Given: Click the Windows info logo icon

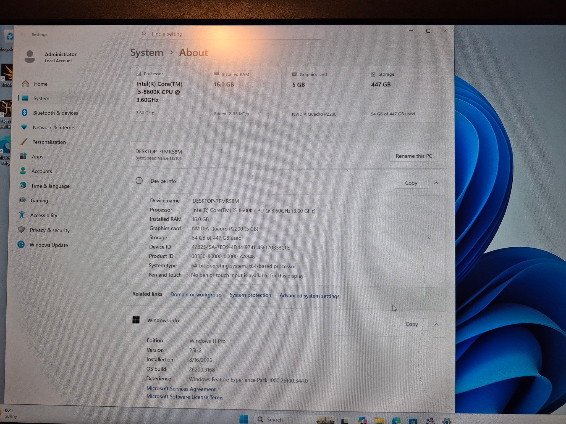Looking at the screenshot, I should point(136,320).
